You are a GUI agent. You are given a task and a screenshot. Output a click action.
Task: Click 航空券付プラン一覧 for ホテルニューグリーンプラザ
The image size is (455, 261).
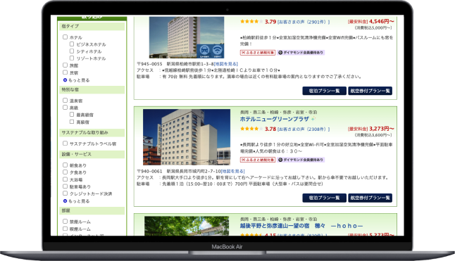click(x=370, y=198)
